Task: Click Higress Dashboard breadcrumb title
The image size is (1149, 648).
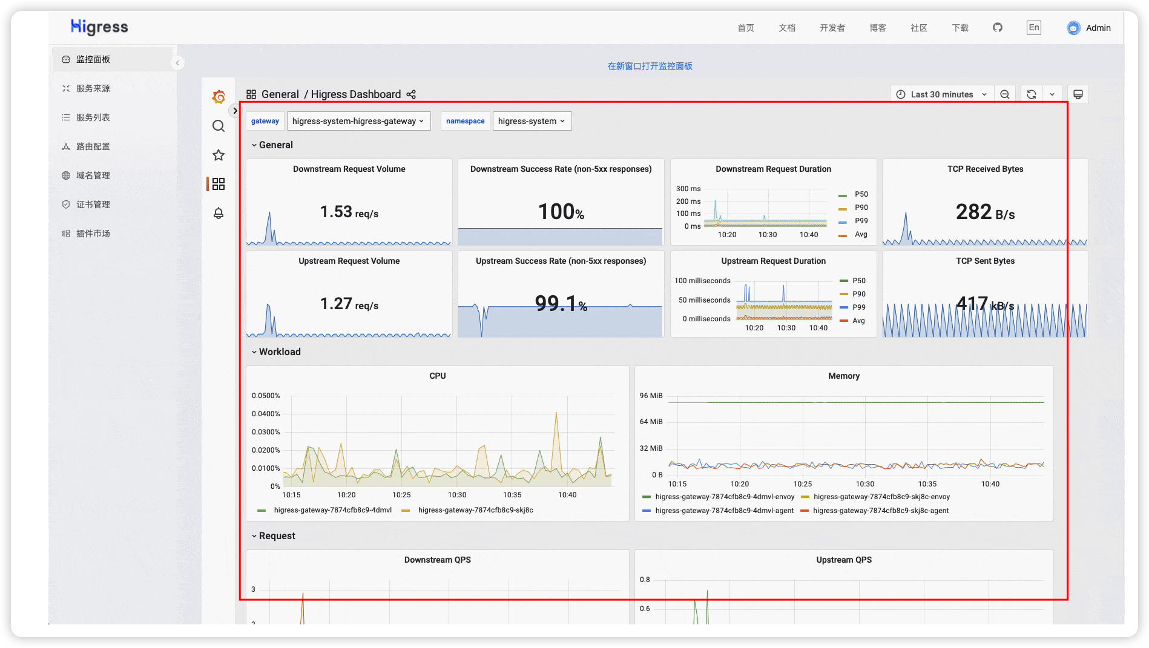Action: [x=356, y=94]
